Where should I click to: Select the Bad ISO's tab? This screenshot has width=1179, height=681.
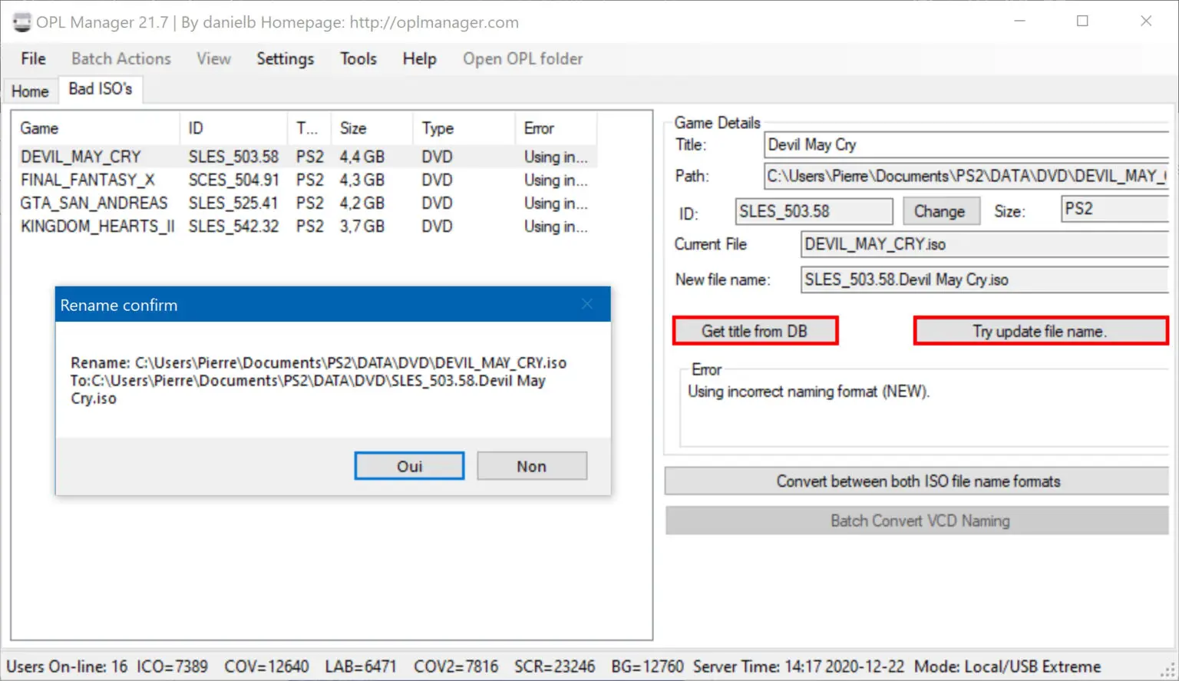[x=101, y=89]
